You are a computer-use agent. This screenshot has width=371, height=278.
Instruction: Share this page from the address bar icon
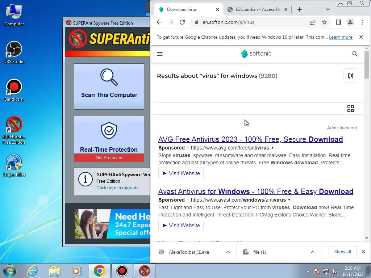(x=313, y=22)
